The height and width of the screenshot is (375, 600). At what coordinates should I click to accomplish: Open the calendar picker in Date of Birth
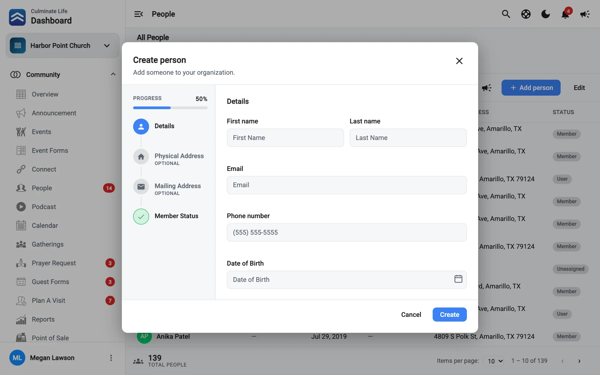click(458, 279)
